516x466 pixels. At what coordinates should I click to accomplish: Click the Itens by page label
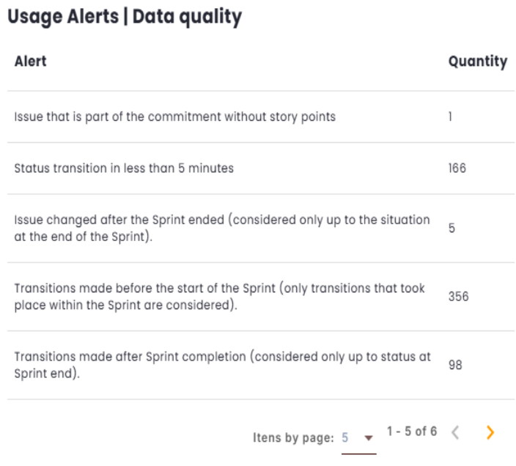pos(293,437)
